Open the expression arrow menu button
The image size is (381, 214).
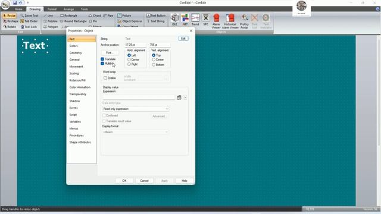(185, 97)
